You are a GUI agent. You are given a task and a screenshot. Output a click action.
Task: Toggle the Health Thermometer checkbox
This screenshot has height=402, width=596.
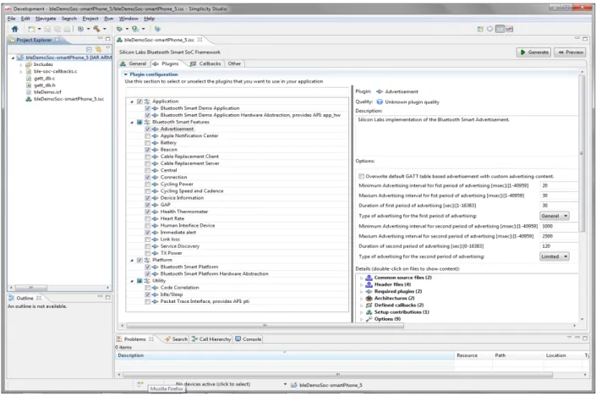click(147, 212)
